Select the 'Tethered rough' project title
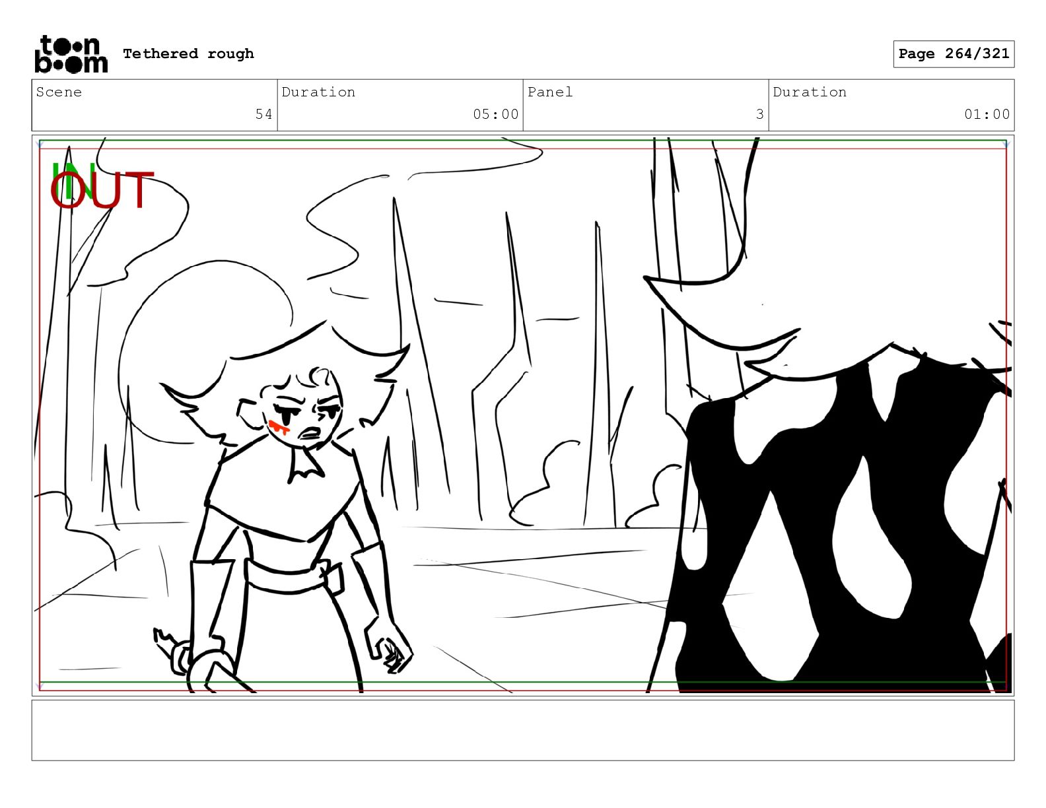 click(x=188, y=53)
